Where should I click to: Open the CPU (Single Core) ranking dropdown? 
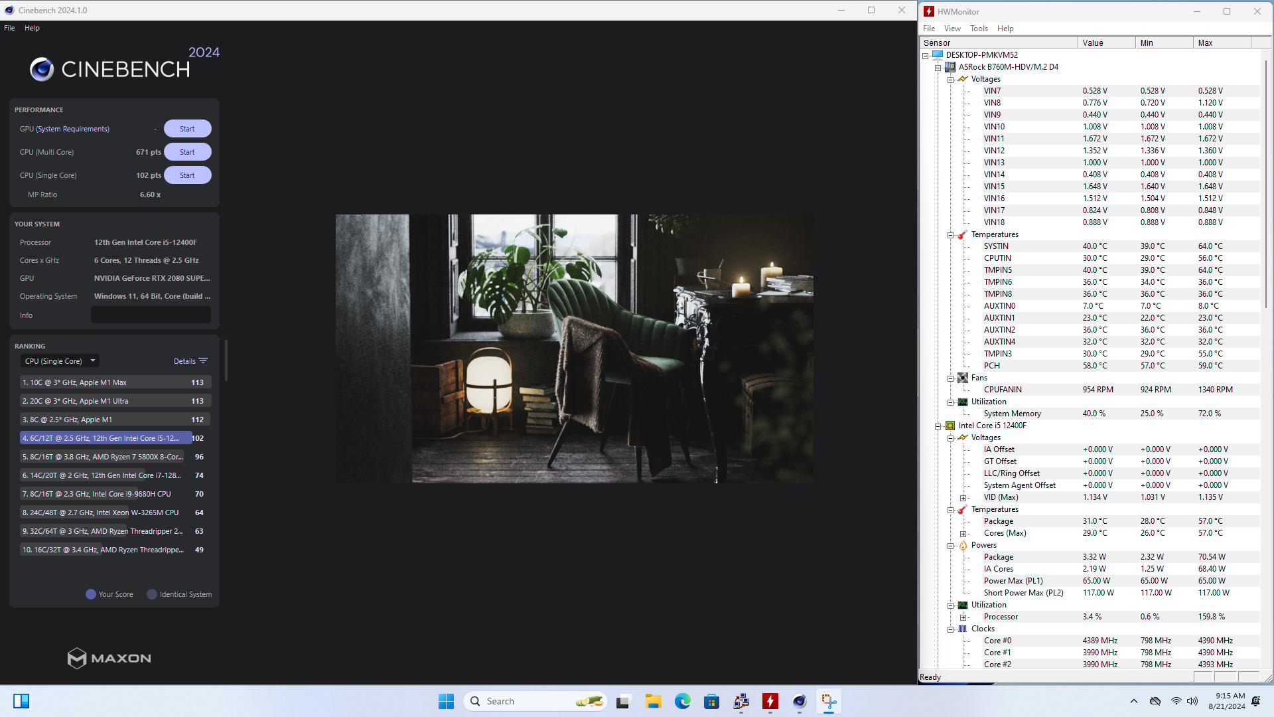59,361
